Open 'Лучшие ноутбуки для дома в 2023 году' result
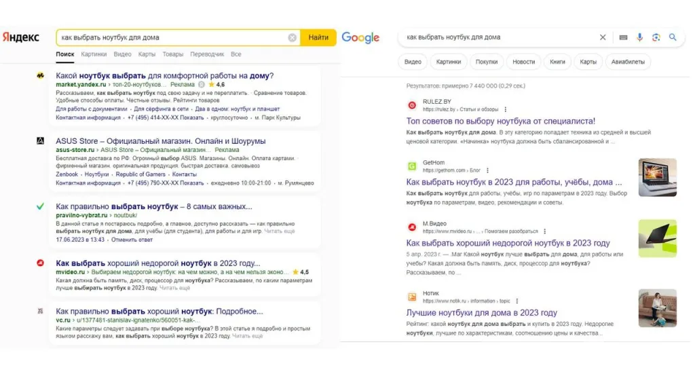 click(481, 313)
